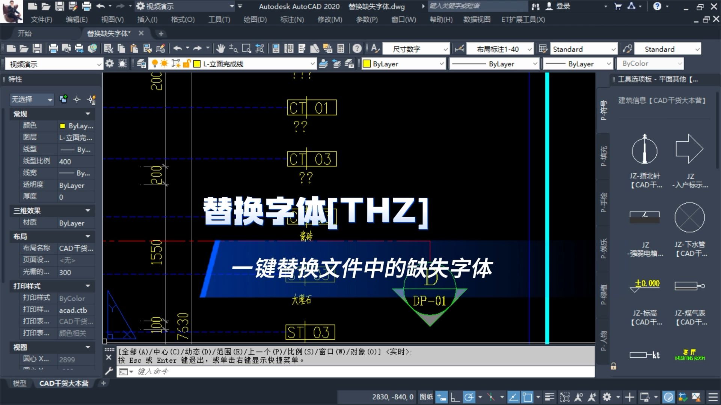The height and width of the screenshot is (405, 721).
Task: Open the L-立面完成线 layer dropdown
Action: point(313,64)
